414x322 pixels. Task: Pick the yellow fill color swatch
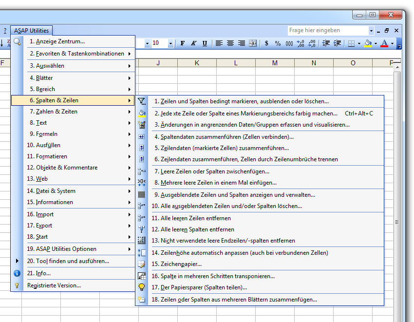(368, 47)
